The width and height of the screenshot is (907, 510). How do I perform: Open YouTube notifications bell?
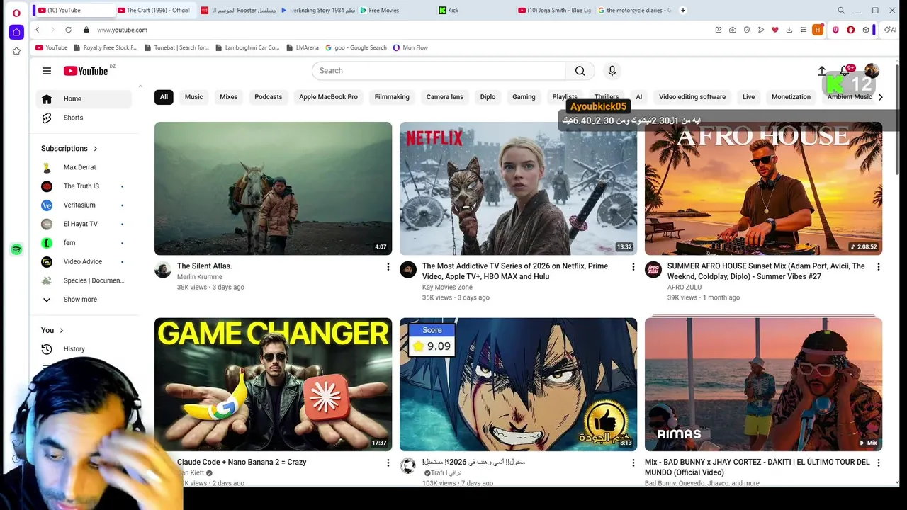[x=845, y=71]
